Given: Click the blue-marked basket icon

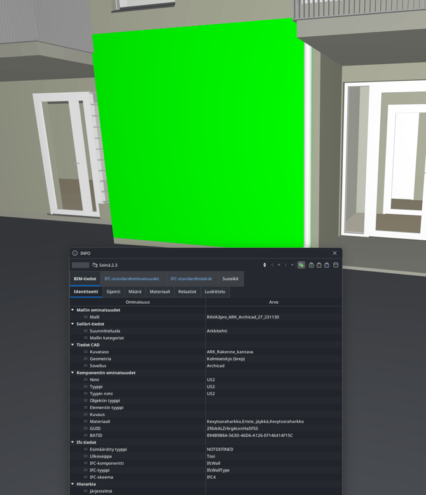Looking at the screenshot, I should pos(327,265).
